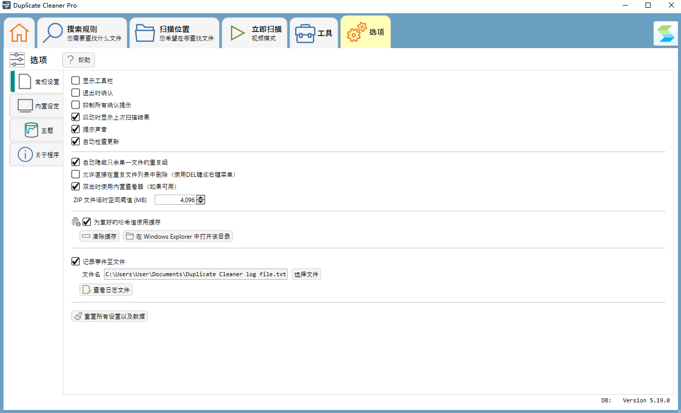Show the 关于程序 section
681x413 pixels.
pyautogui.click(x=37, y=155)
